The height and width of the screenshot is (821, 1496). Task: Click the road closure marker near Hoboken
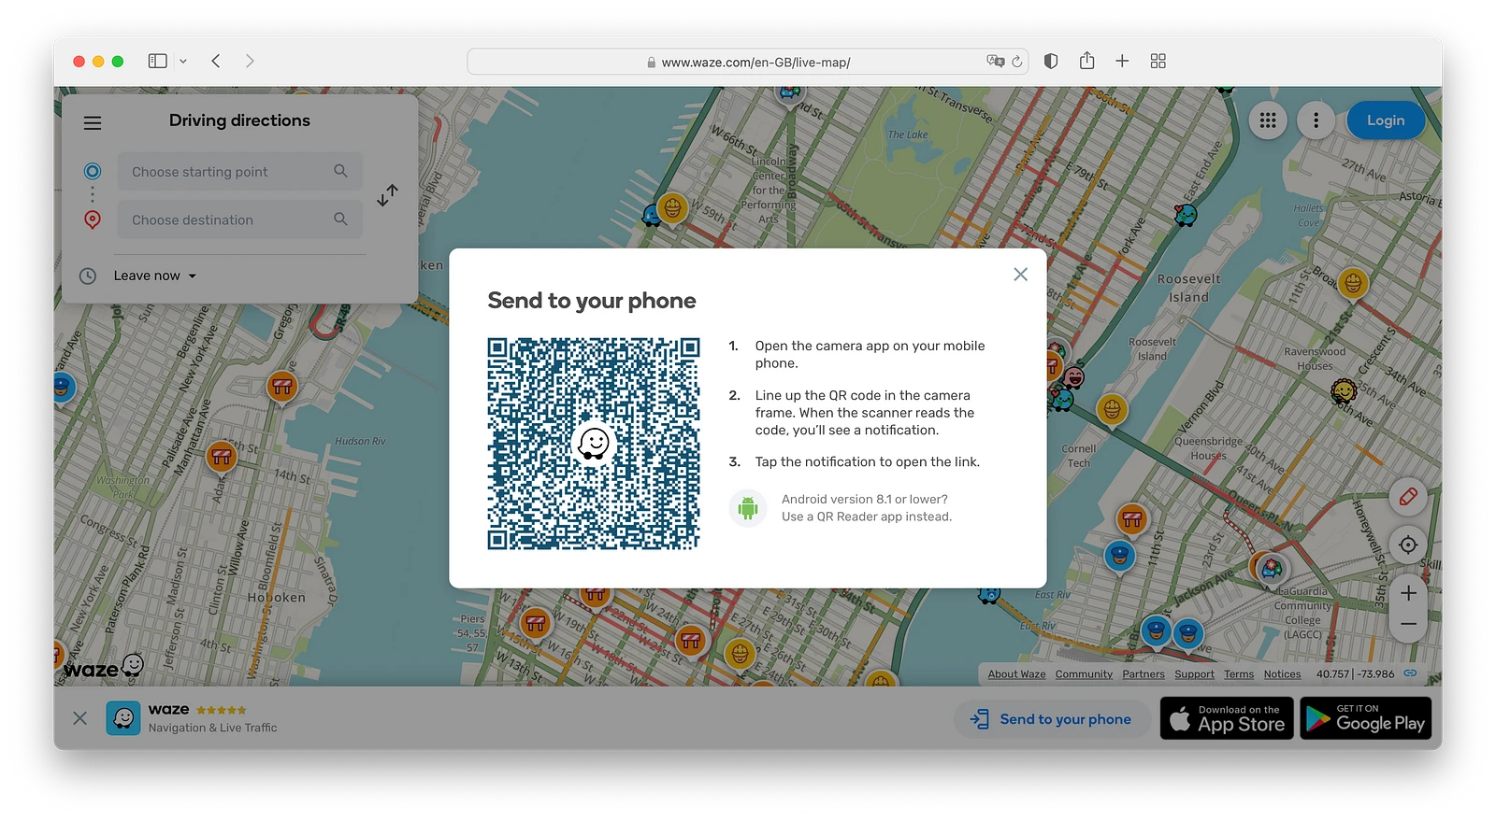click(221, 457)
